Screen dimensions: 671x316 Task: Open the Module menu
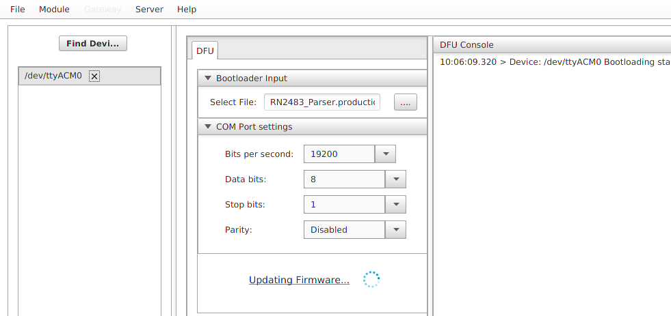pyautogui.click(x=54, y=10)
